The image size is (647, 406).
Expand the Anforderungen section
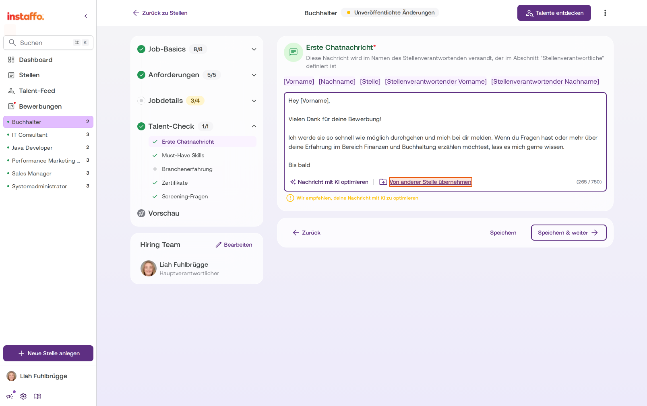pos(254,75)
